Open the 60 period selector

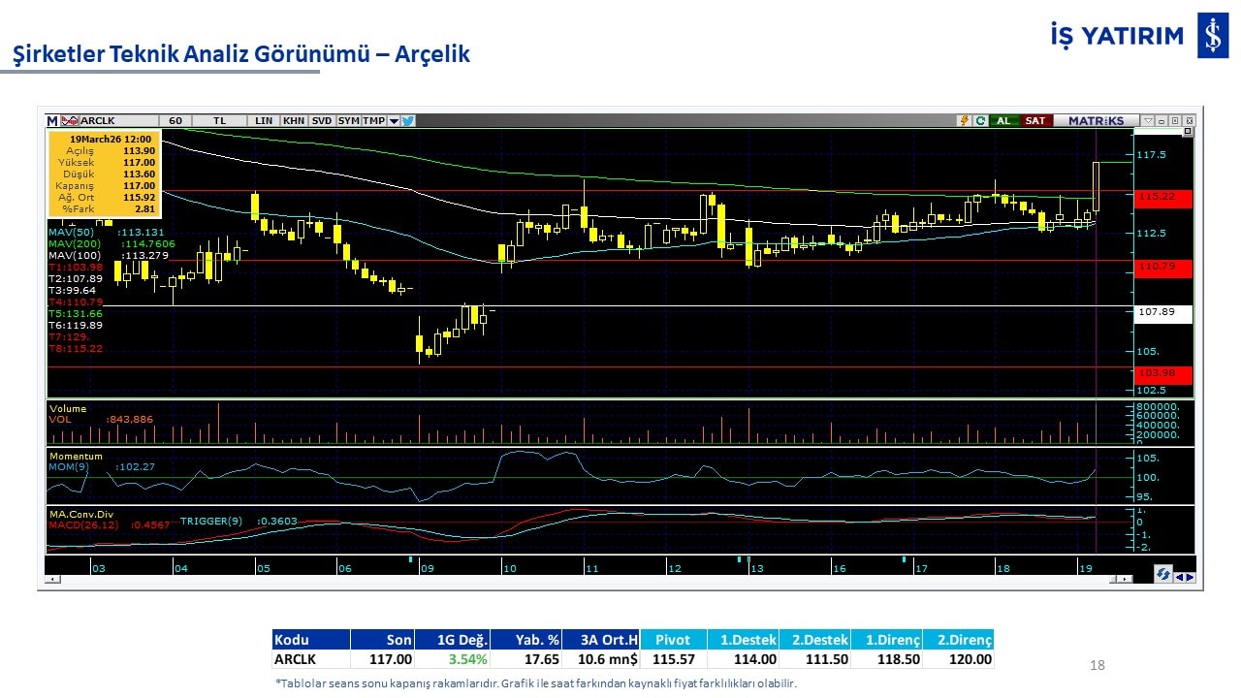tap(175, 121)
